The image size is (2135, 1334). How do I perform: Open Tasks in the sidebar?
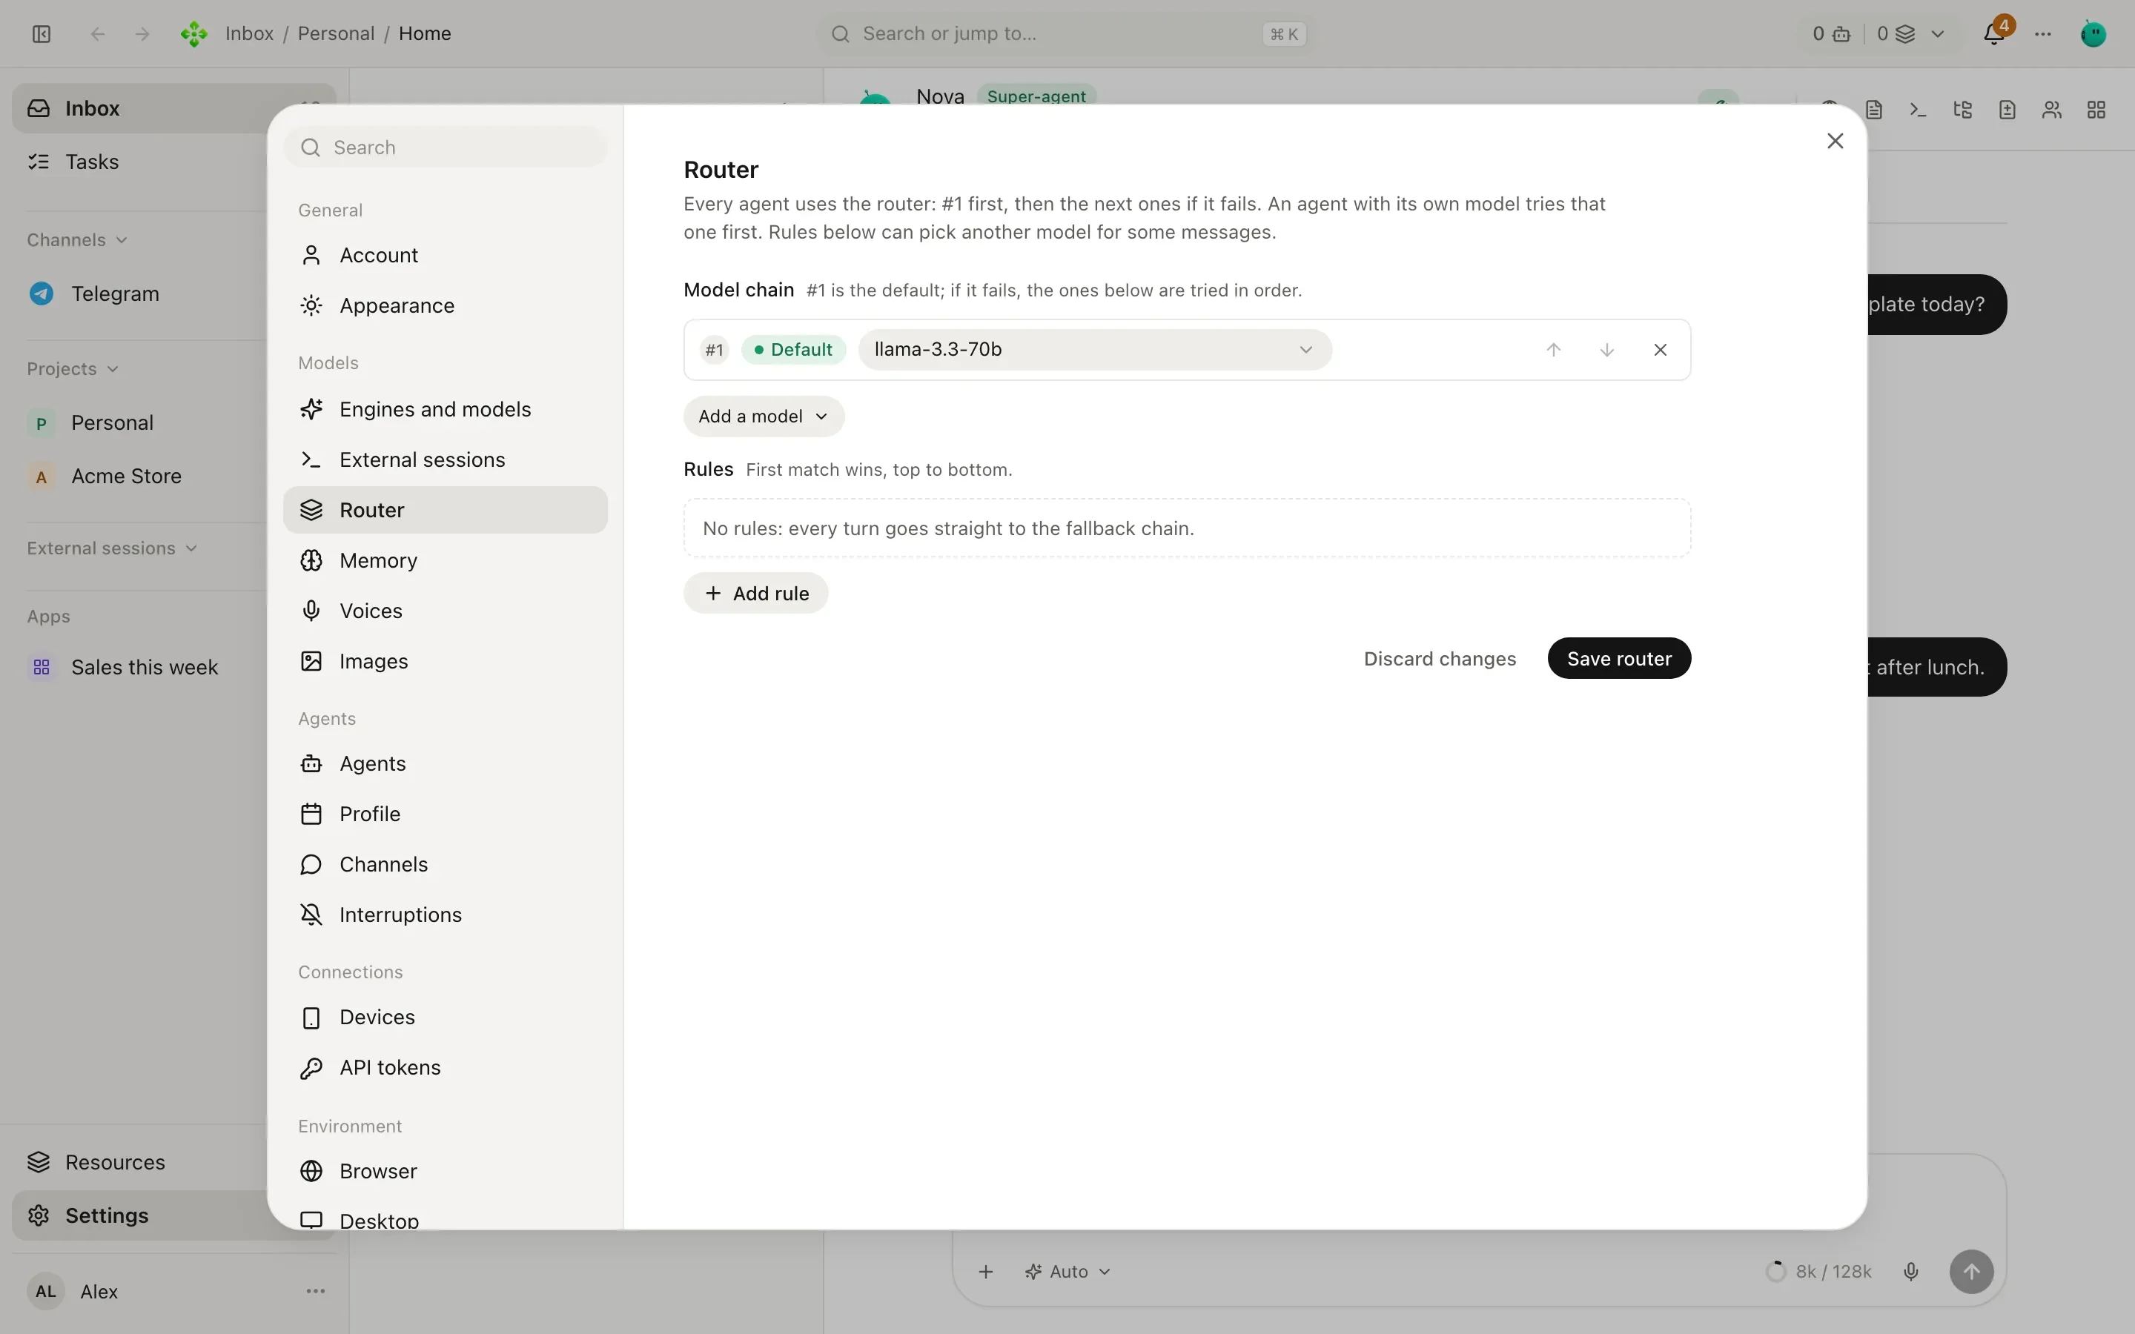click(141, 162)
